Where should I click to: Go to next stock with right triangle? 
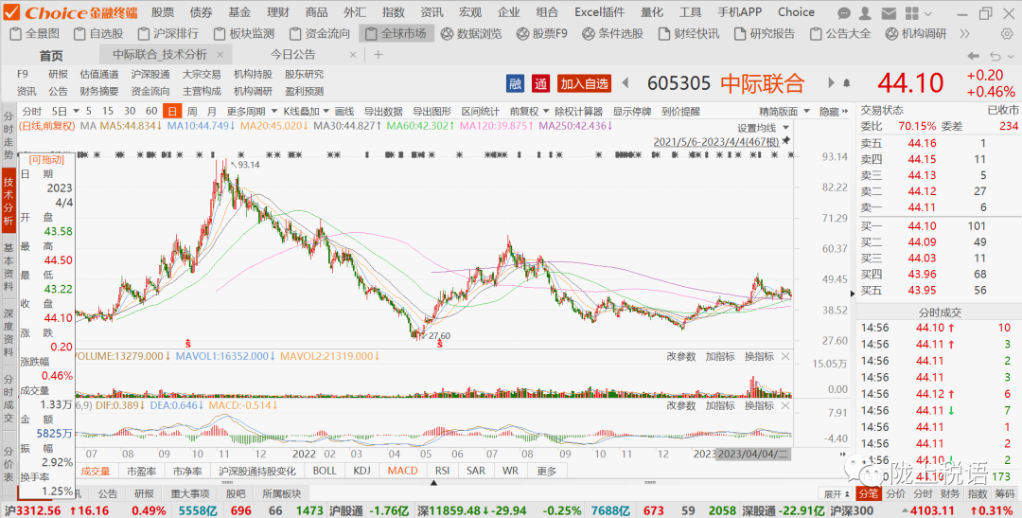[831, 82]
